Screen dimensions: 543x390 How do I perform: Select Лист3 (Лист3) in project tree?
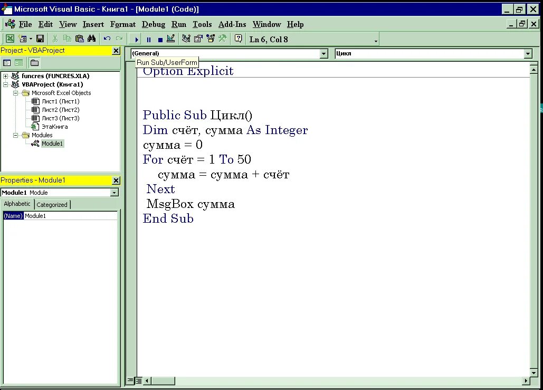click(60, 118)
